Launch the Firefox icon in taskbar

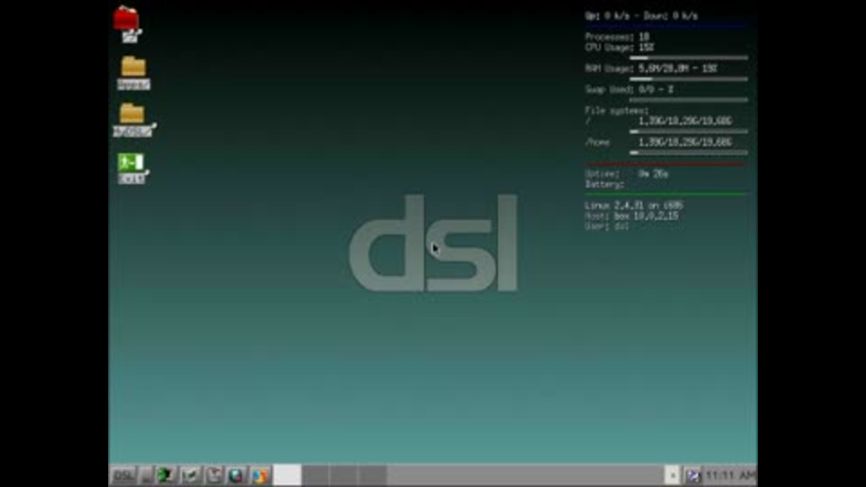[x=260, y=475]
